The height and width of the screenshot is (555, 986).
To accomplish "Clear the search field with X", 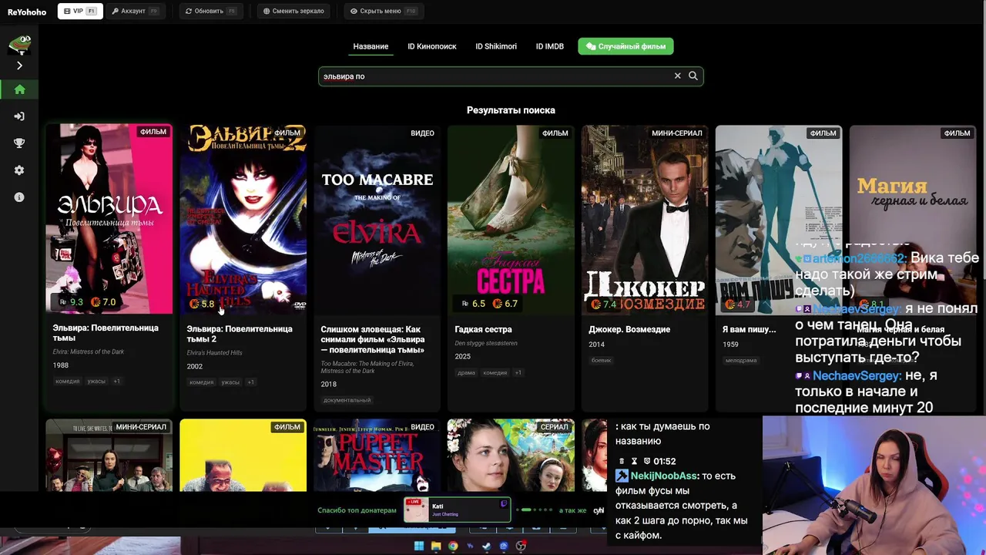I will pyautogui.click(x=678, y=76).
